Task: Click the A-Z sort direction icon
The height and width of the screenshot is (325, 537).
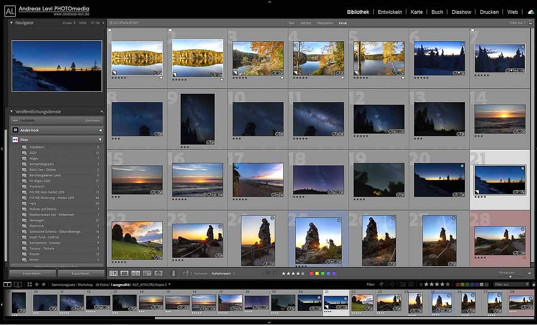Action: pos(188,273)
